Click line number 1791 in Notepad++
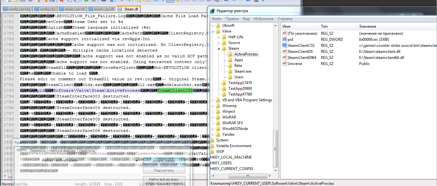The width and height of the screenshot is (437, 186). pyautogui.click(x=9, y=79)
